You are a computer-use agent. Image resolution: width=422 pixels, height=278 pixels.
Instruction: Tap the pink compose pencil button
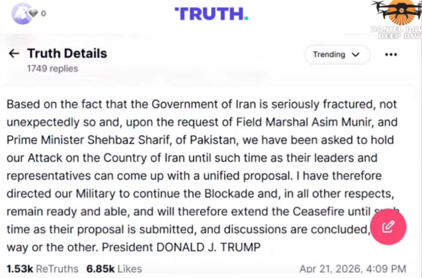388,226
